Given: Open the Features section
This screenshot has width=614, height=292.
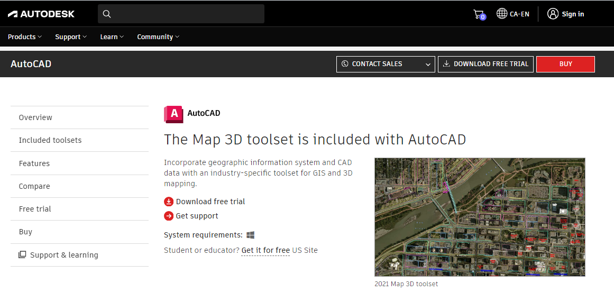Looking at the screenshot, I should 79,163.
